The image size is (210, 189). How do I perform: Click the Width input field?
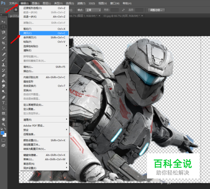tap(115, 10)
